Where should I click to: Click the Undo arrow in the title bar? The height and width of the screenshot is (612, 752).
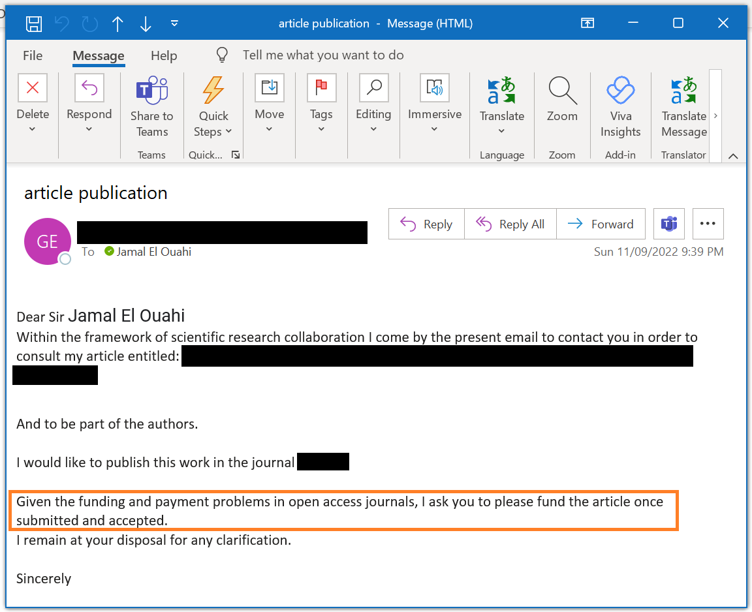[62, 23]
